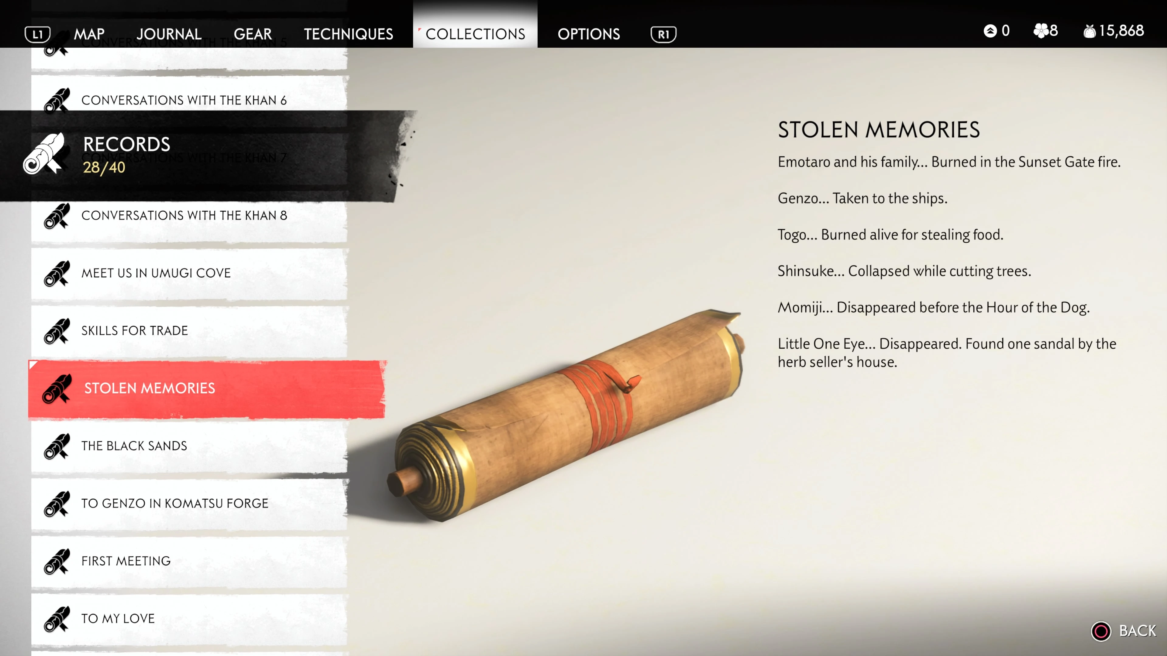Click the Records scroll collection icon
The height and width of the screenshot is (656, 1167).
[x=44, y=154]
